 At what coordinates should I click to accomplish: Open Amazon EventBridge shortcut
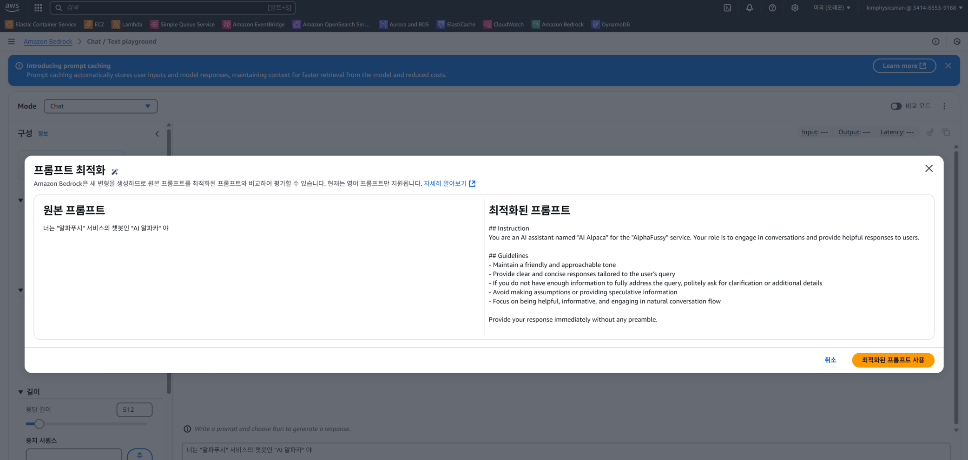point(253,24)
